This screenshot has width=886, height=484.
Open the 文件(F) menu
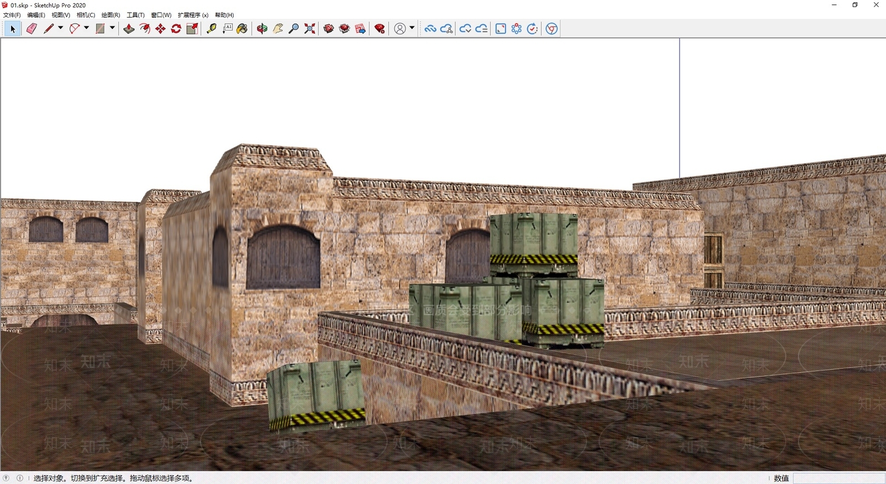(12, 15)
